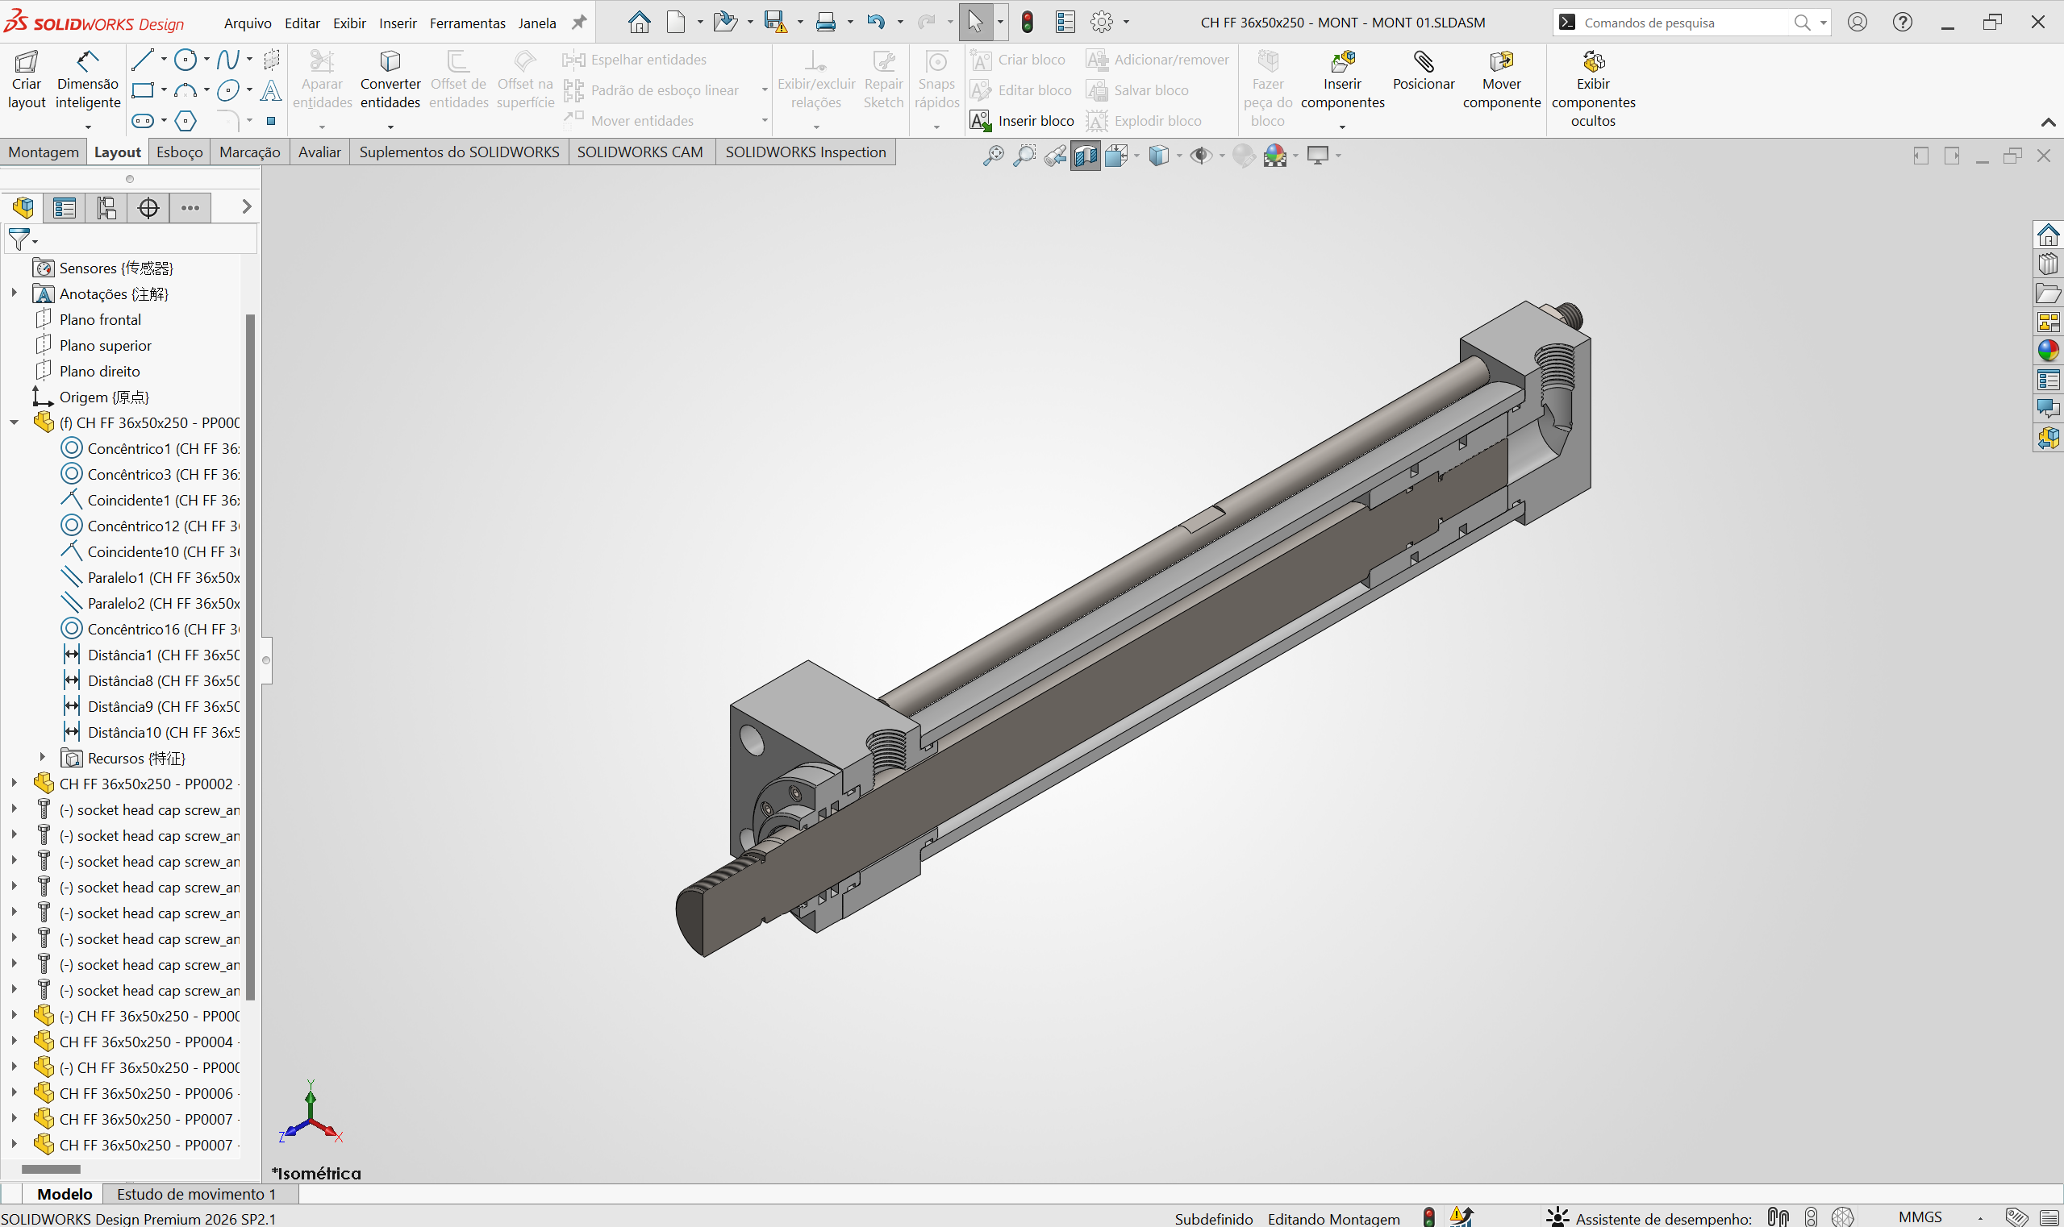Select the Circle sketch tool

186,60
